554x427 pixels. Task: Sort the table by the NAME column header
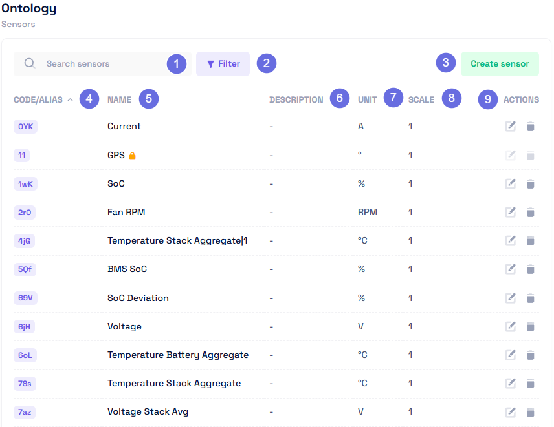click(x=118, y=99)
